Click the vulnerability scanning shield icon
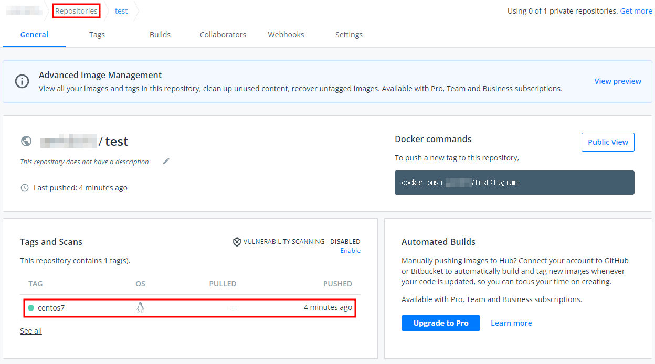Viewport: 655px width, 364px height. click(x=237, y=242)
